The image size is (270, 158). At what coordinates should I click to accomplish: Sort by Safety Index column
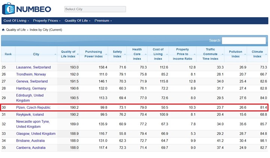(117, 54)
